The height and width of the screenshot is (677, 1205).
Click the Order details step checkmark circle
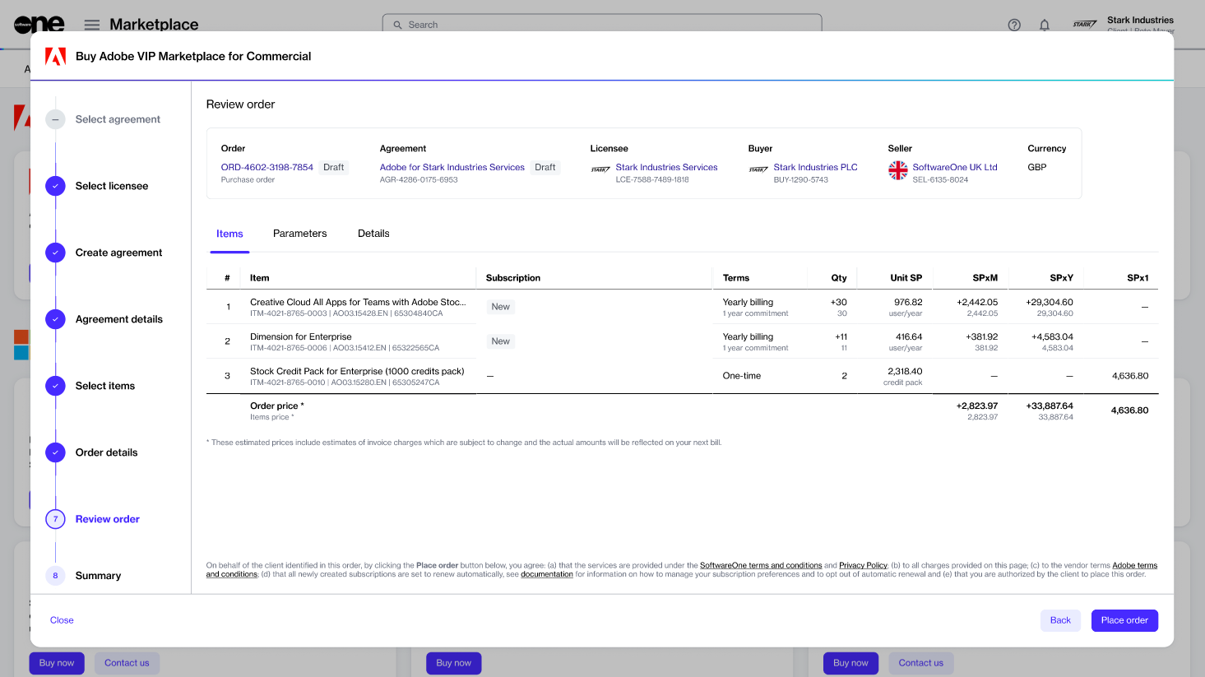coord(55,452)
